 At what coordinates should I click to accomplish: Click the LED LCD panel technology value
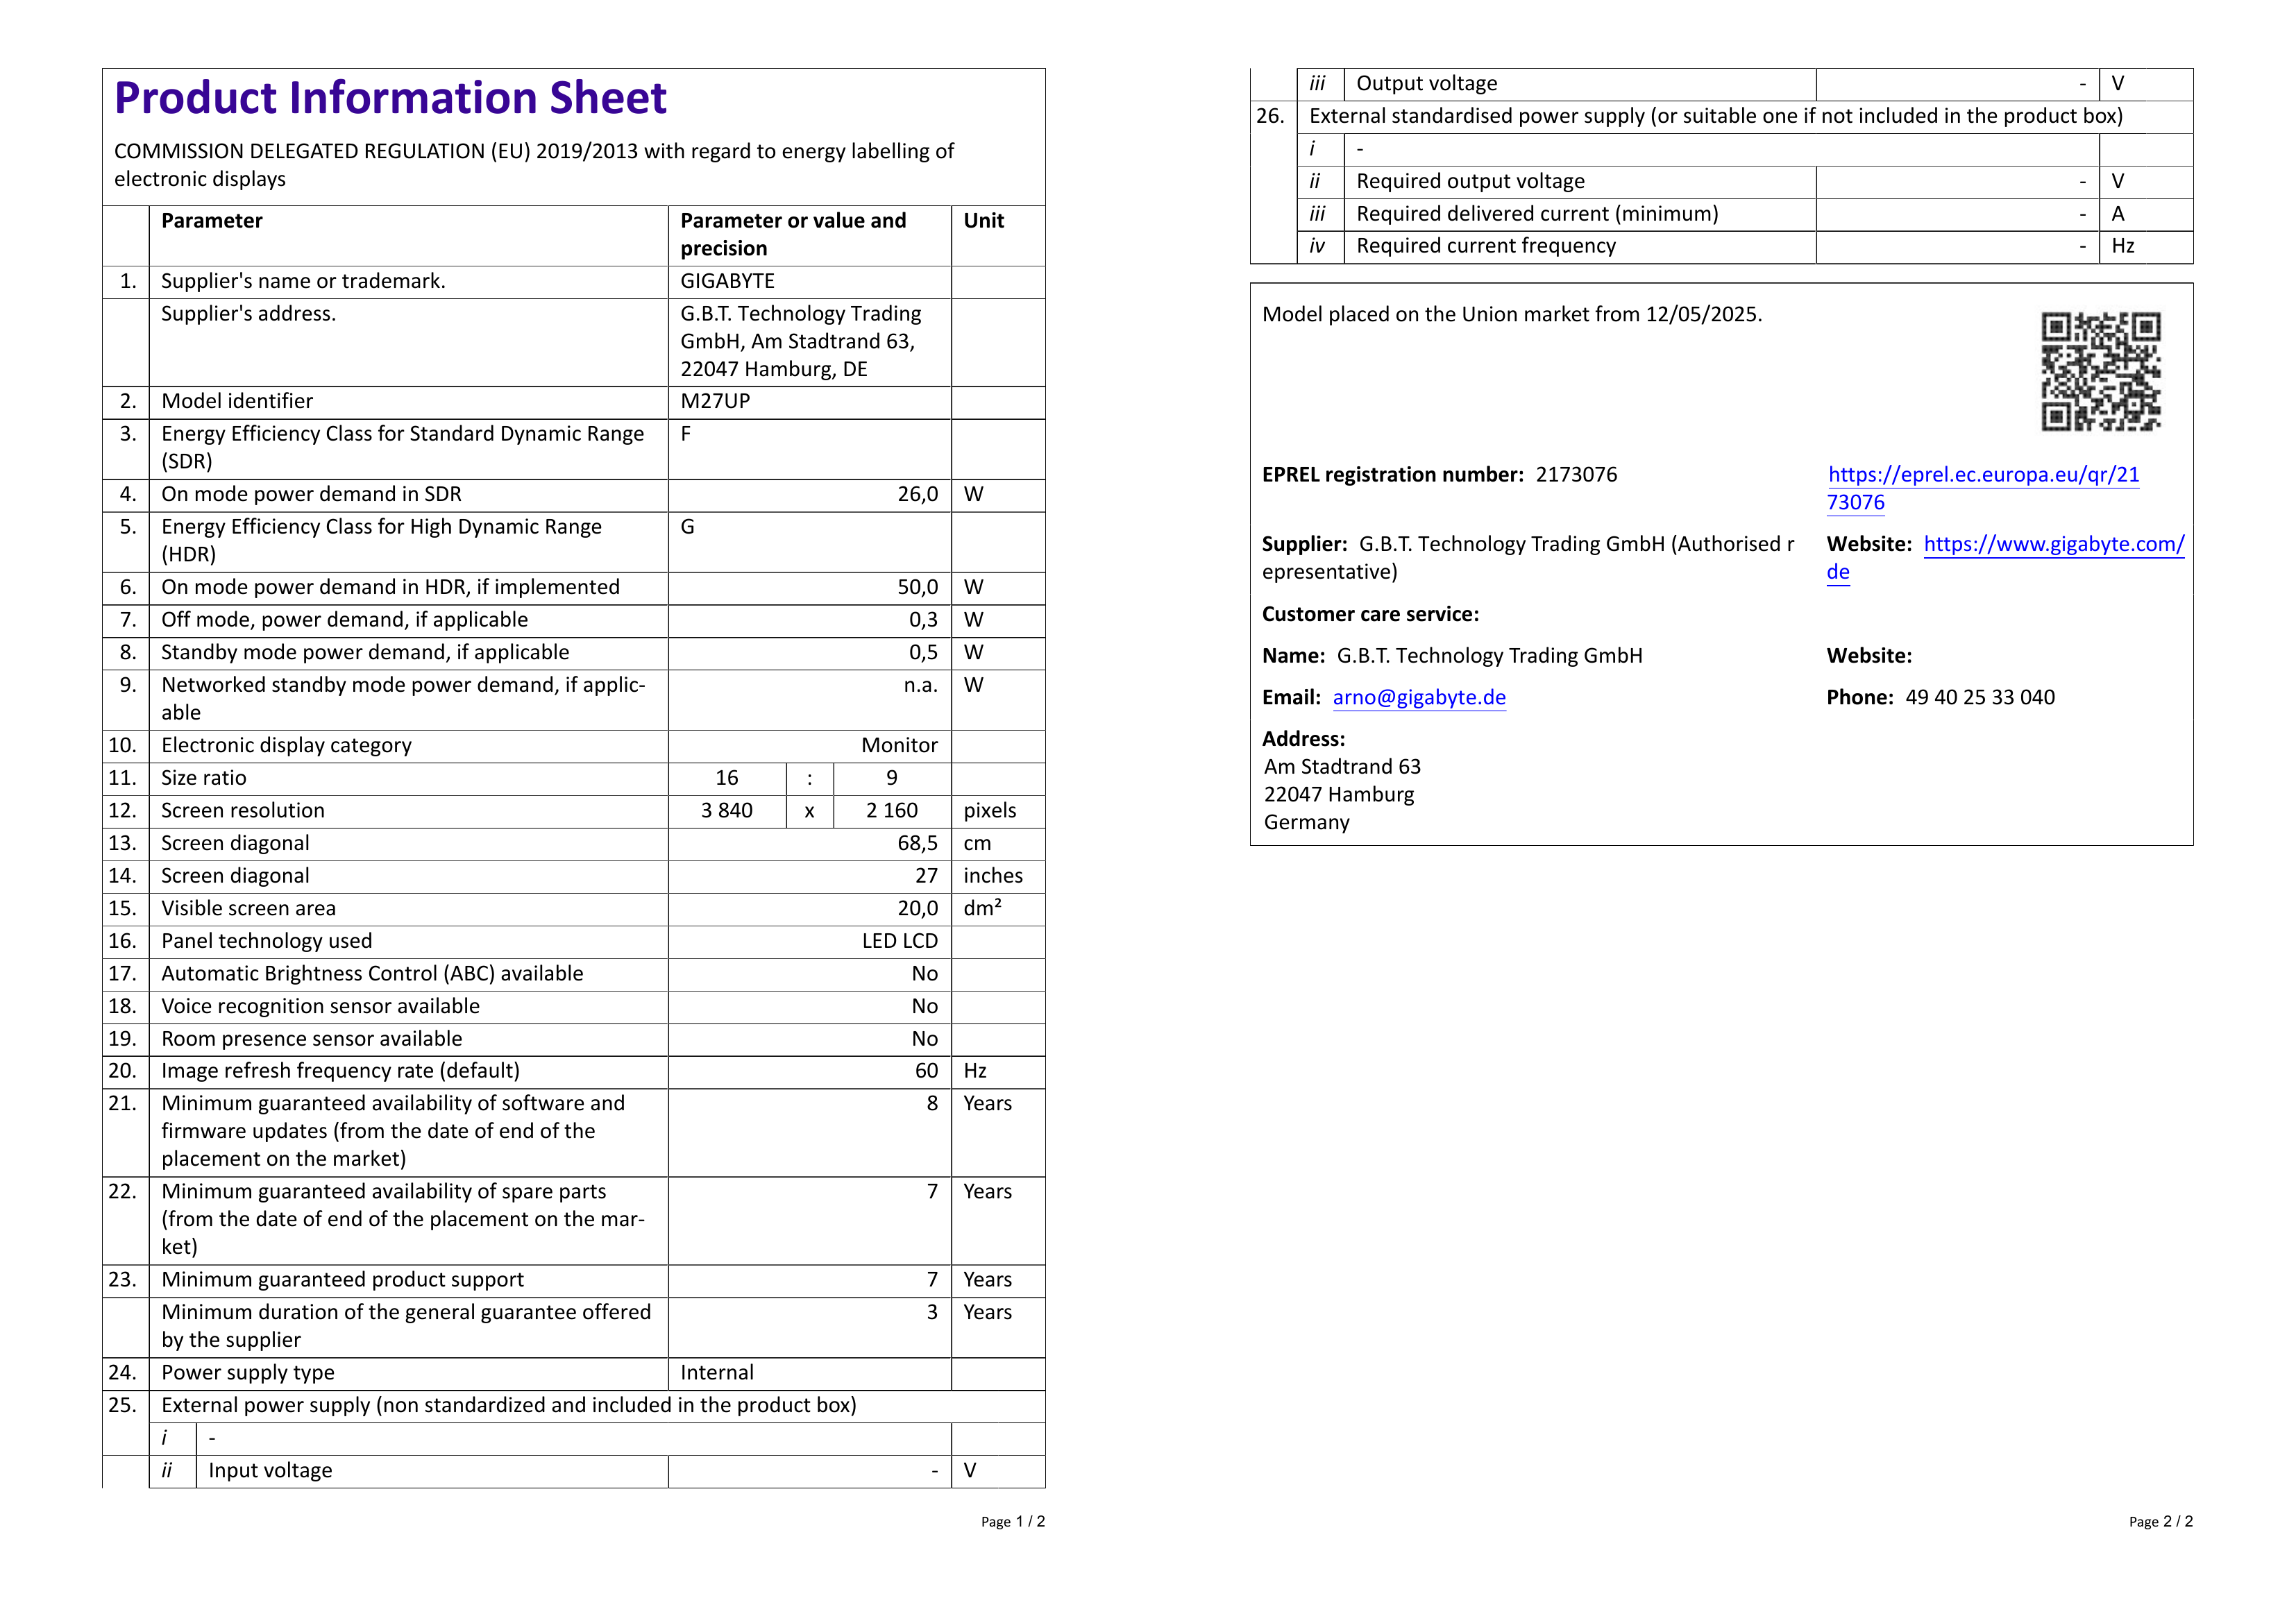pos(899,942)
